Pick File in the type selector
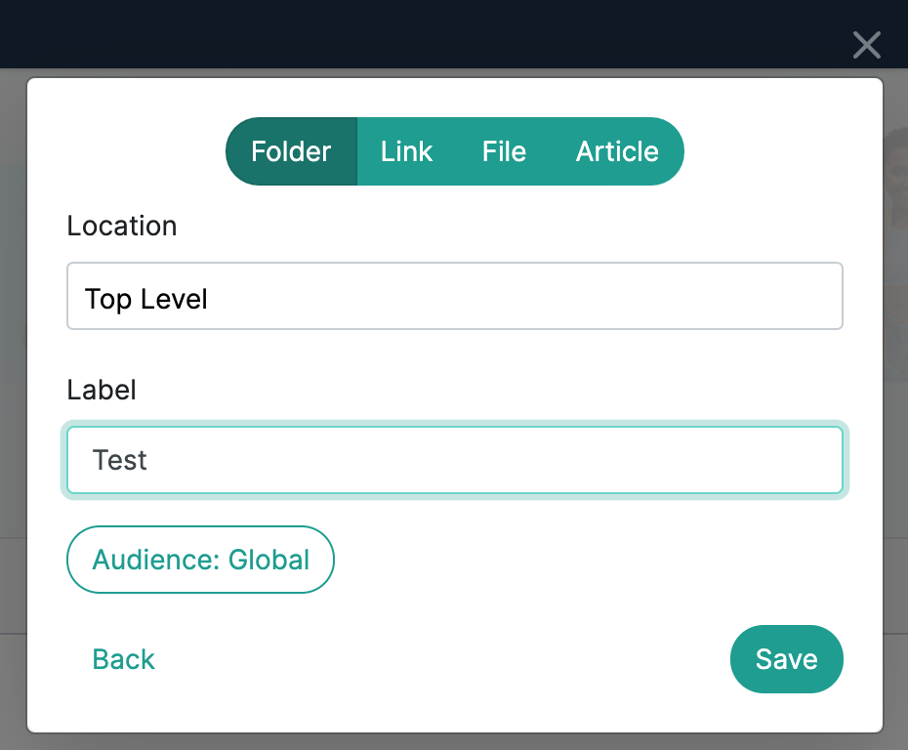The height and width of the screenshot is (750, 908). 504,151
